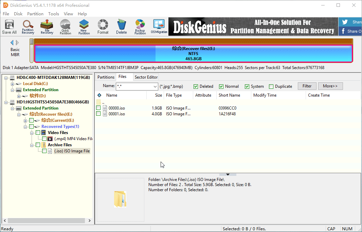Image resolution: width=362 pixels, height=232 pixels.
Task: Expand the Local Disk(C:) tree node
Action: 13,84
